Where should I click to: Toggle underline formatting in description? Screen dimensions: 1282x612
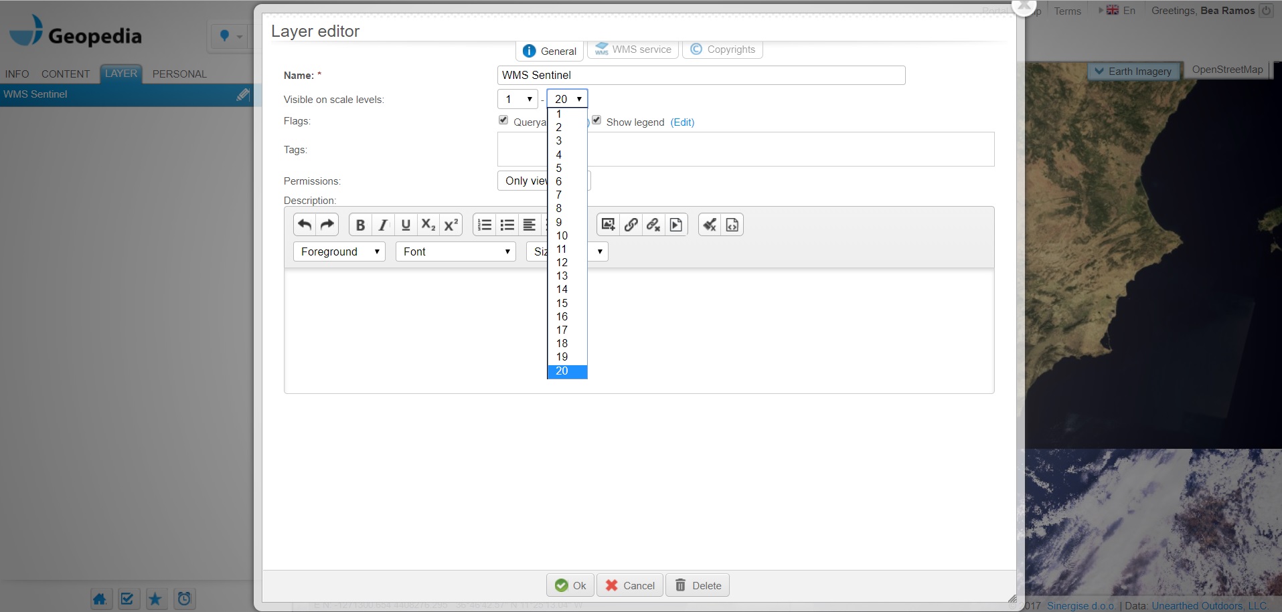(406, 225)
